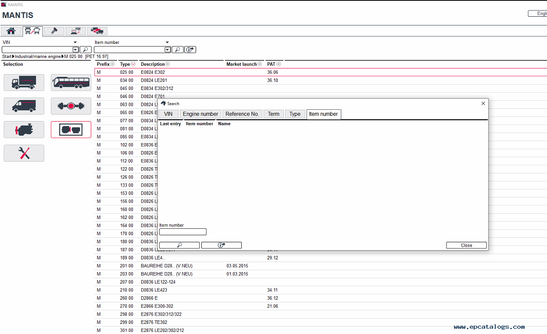Switch to the Reference No. tab
This screenshot has height=334, width=547.
point(242,114)
